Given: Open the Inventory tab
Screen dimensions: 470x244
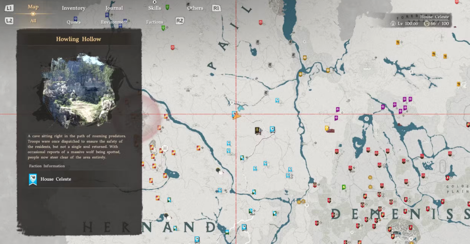Looking at the screenshot, I should tap(73, 8).
